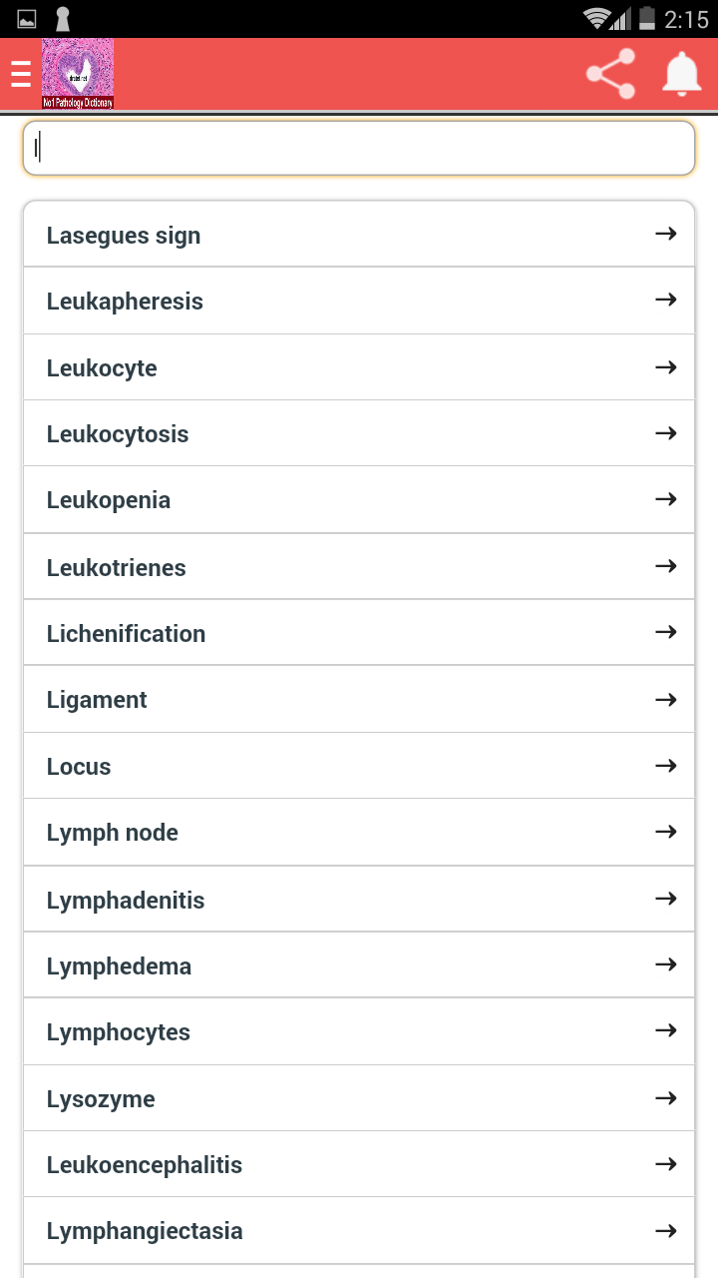This screenshot has height=1278, width=718.
Task: Click the arrow for Lysozyme entry
Action: 664,1097
